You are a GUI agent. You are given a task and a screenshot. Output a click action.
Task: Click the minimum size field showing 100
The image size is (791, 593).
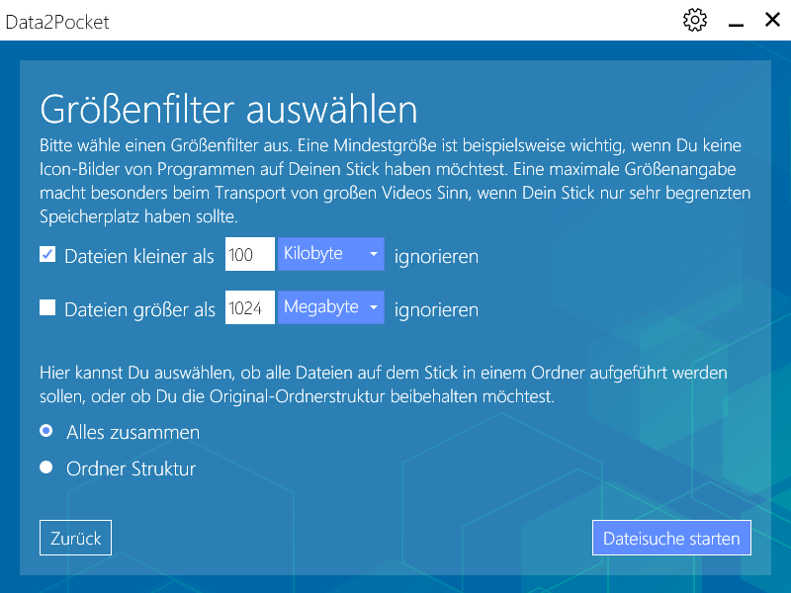point(249,255)
